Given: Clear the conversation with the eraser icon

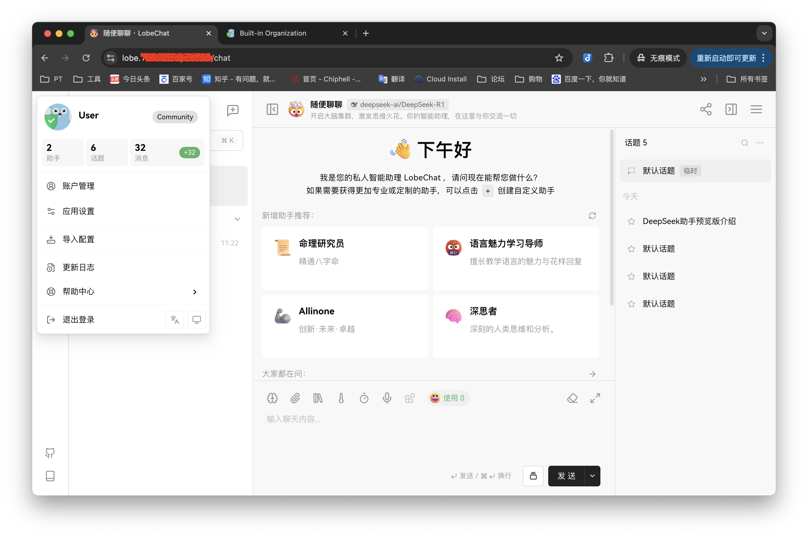Looking at the screenshot, I should pyautogui.click(x=572, y=398).
